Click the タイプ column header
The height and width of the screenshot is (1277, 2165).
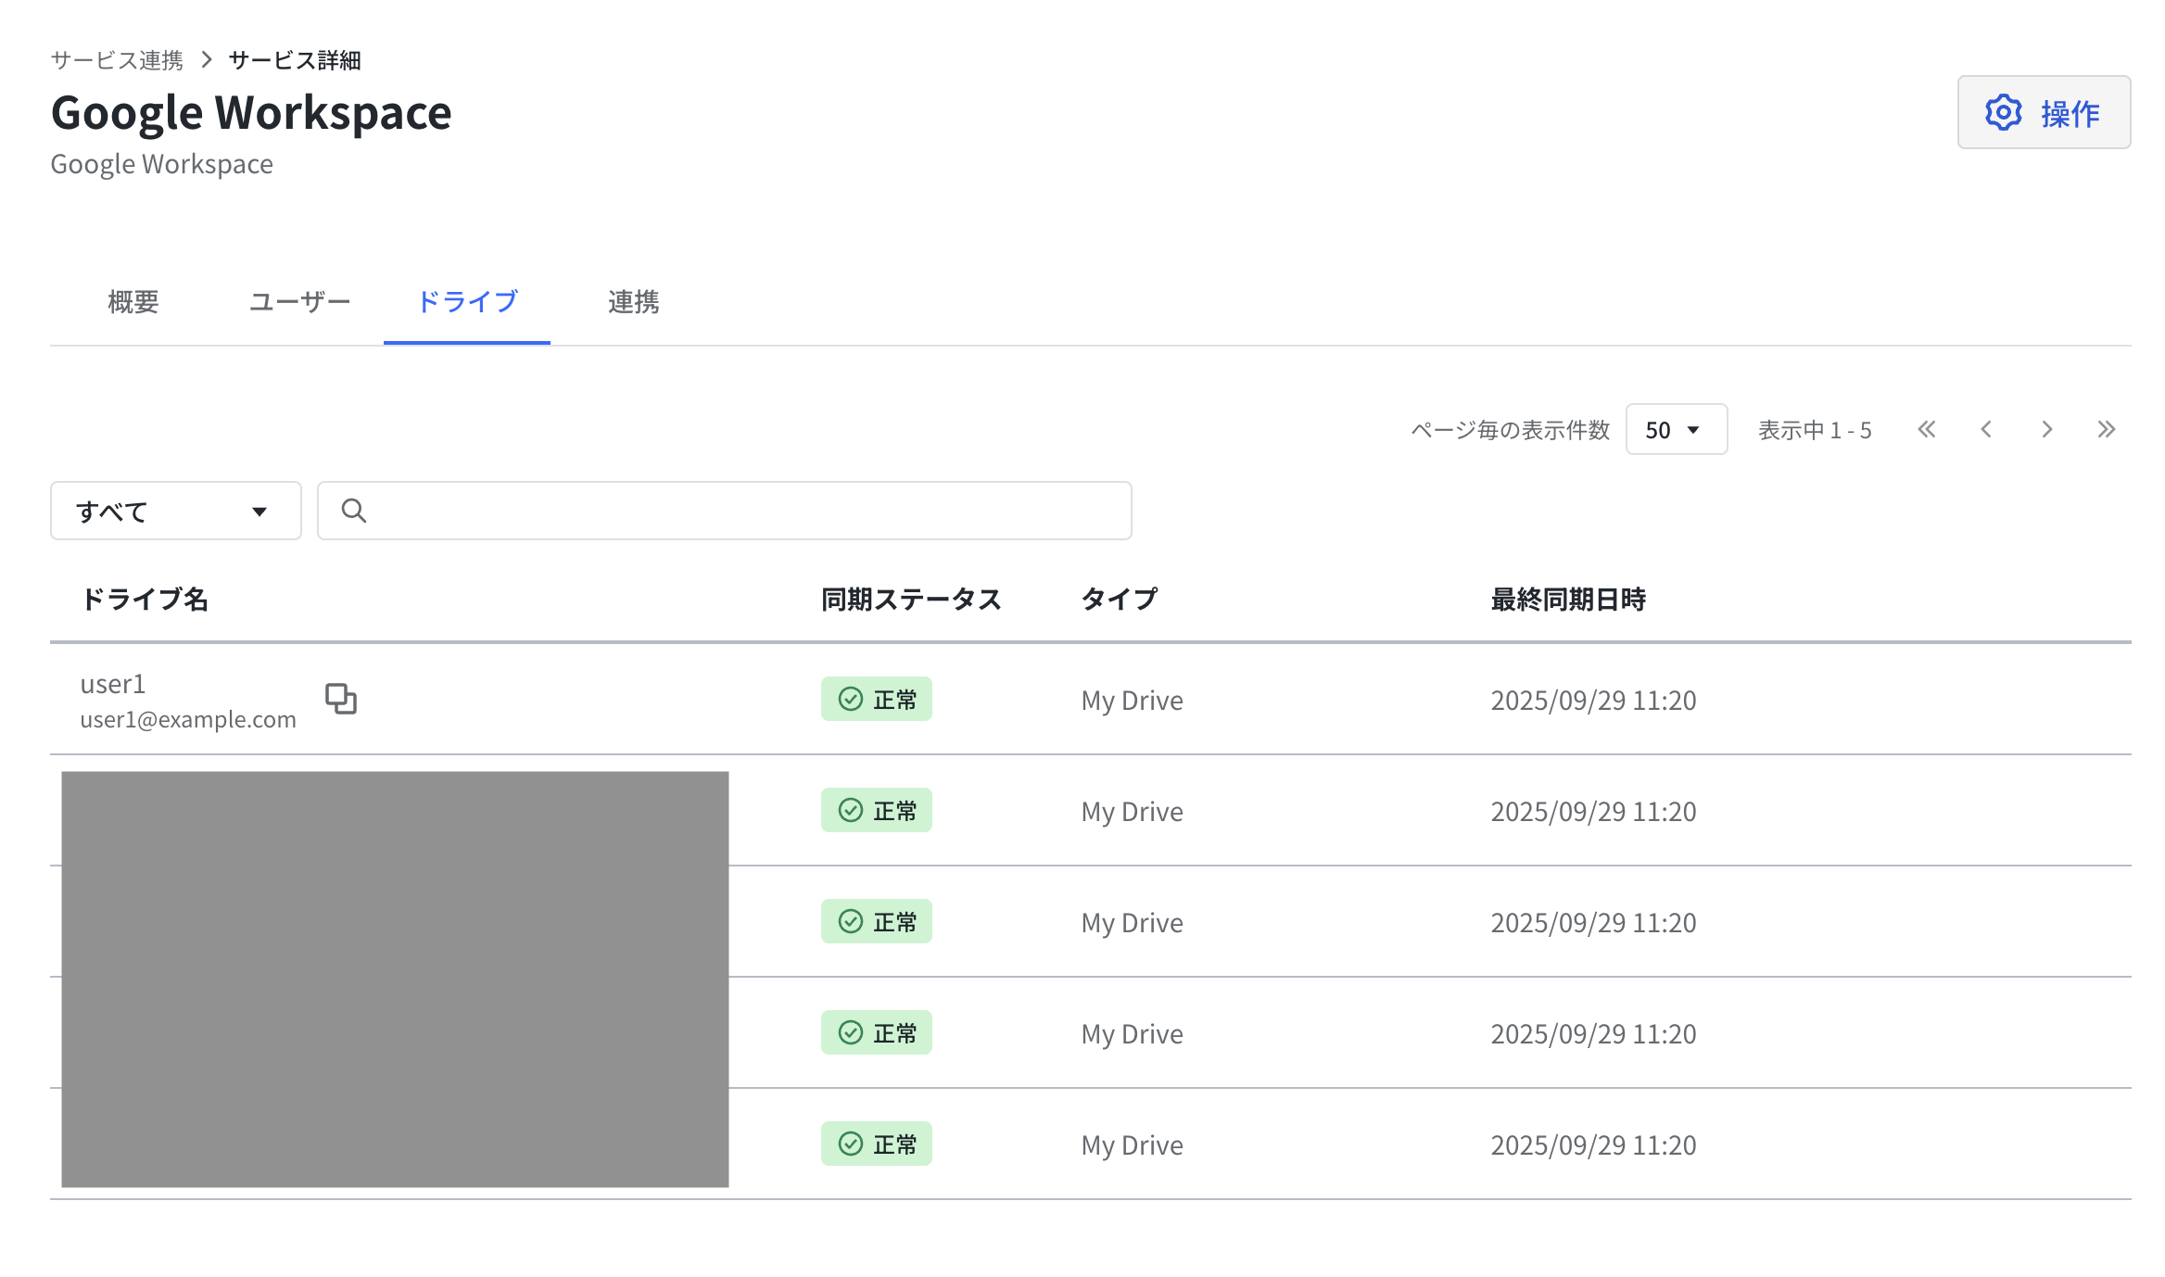click(1120, 599)
